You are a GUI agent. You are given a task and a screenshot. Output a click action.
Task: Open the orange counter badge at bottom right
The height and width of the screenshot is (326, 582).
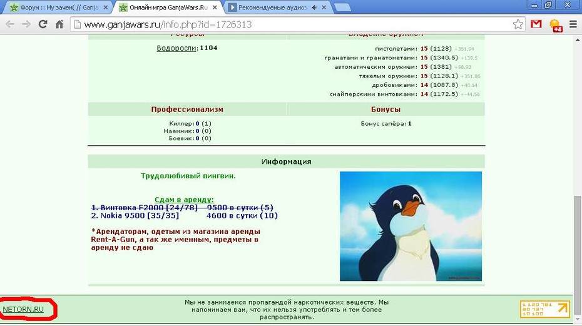tap(545, 309)
